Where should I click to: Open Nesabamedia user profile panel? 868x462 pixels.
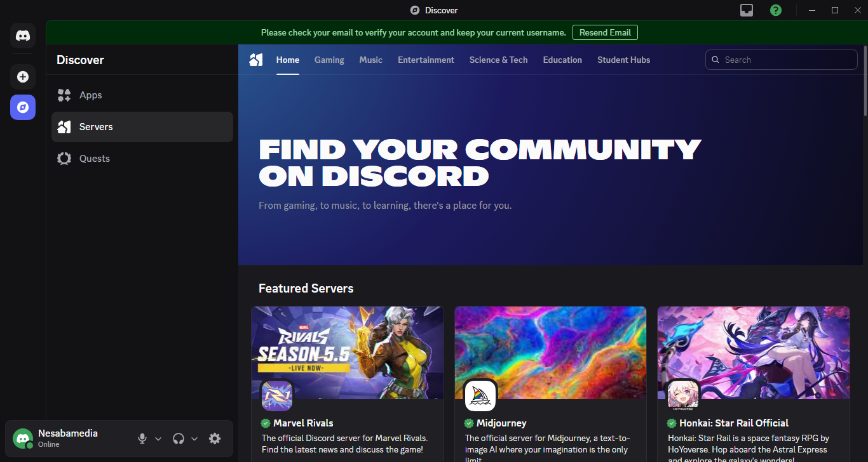point(64,438)
